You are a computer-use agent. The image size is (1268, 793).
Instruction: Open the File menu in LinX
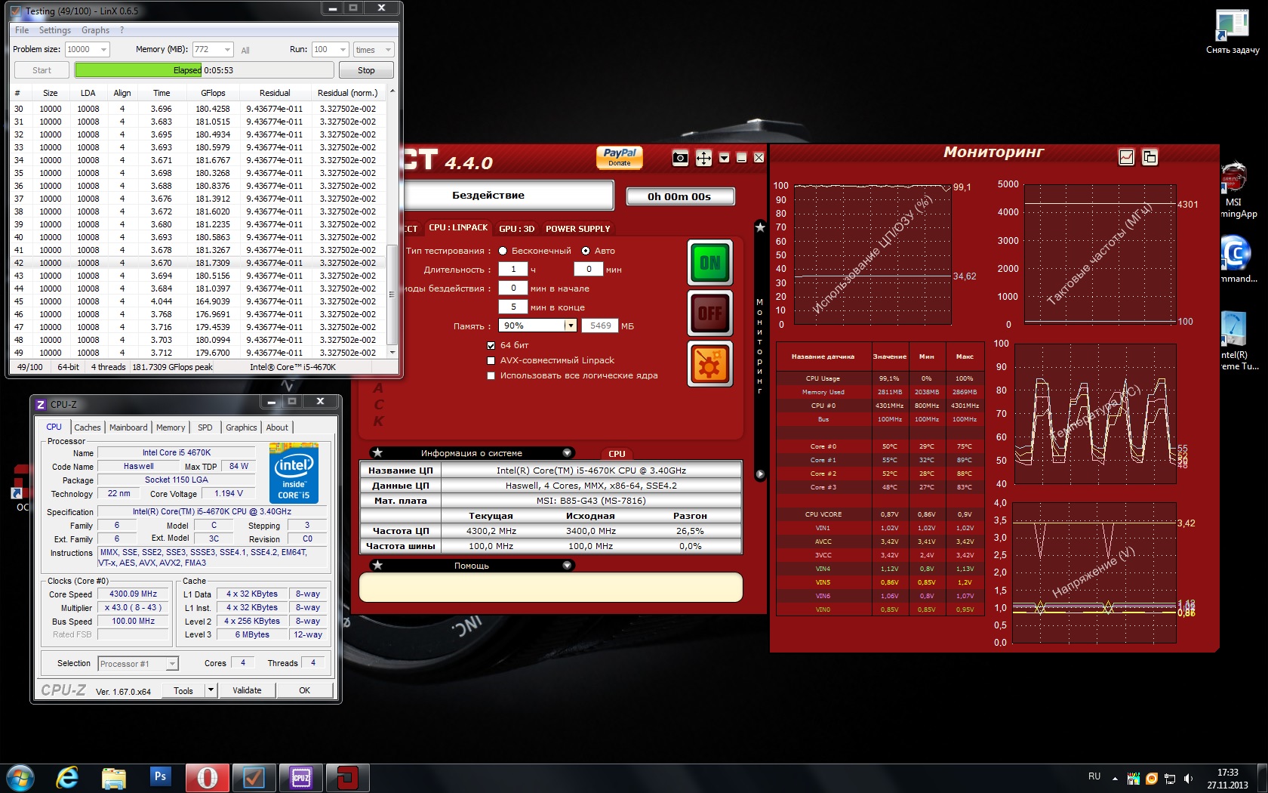click(22, 30)
